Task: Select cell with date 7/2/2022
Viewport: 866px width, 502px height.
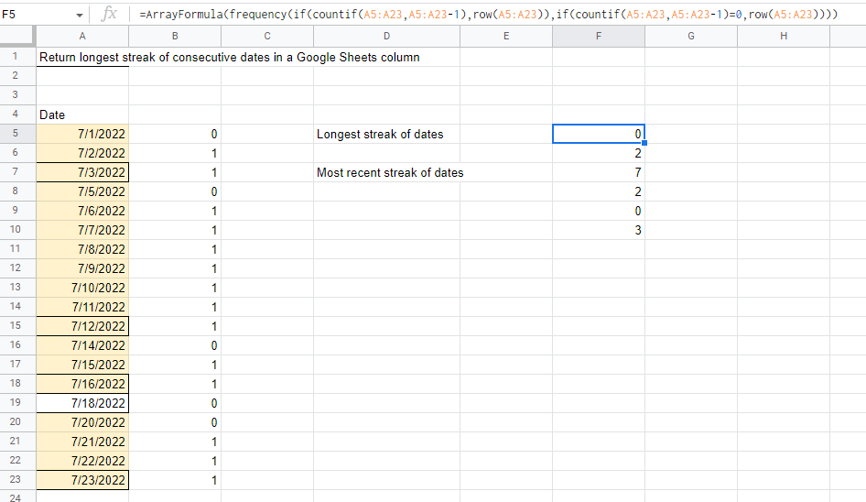Action: coord(82,153)
